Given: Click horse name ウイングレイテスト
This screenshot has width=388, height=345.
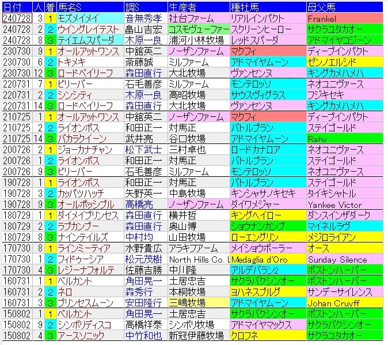Looking at the screenshot, I should pyautogui.click(x=90, y=29).
